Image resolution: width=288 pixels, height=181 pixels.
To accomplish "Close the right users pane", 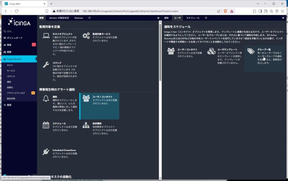I will pos(283,18).
